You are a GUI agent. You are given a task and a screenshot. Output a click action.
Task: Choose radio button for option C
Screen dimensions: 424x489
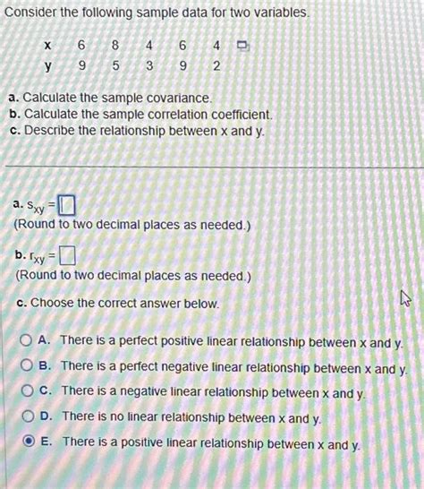28,390
